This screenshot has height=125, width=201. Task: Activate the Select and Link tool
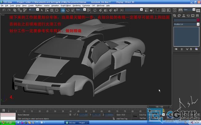pyautogui.click(x=15, y=10)
